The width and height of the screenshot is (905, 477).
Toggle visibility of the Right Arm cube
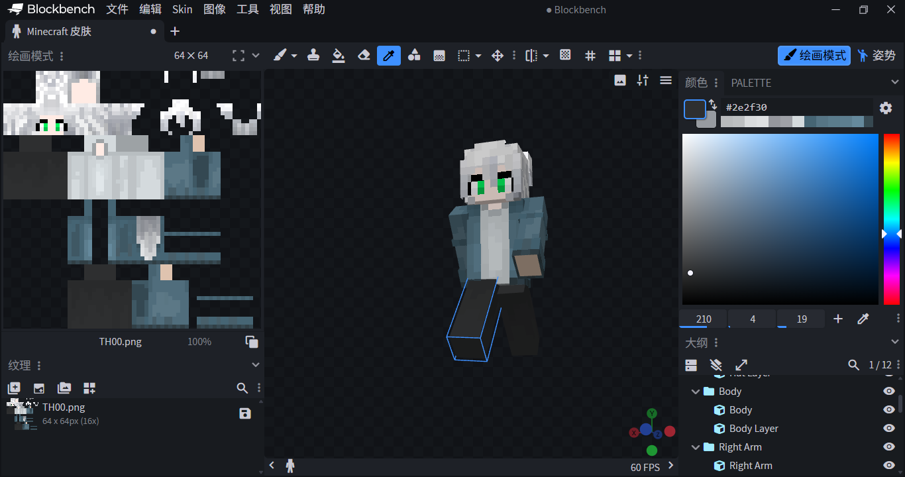tap(889, 466)
